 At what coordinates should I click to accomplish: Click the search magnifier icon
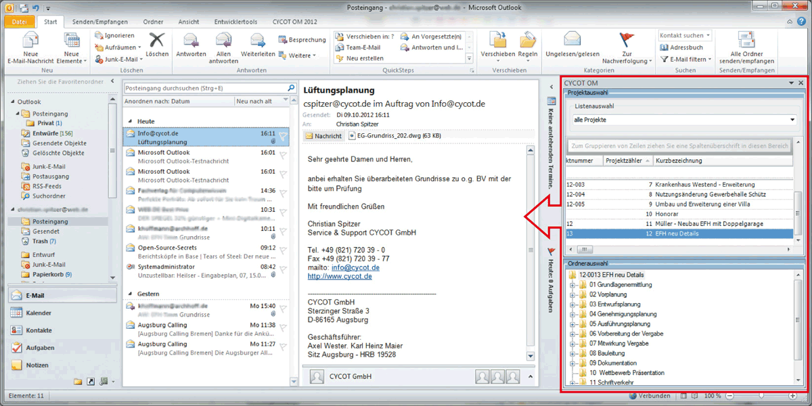point(292,88)
